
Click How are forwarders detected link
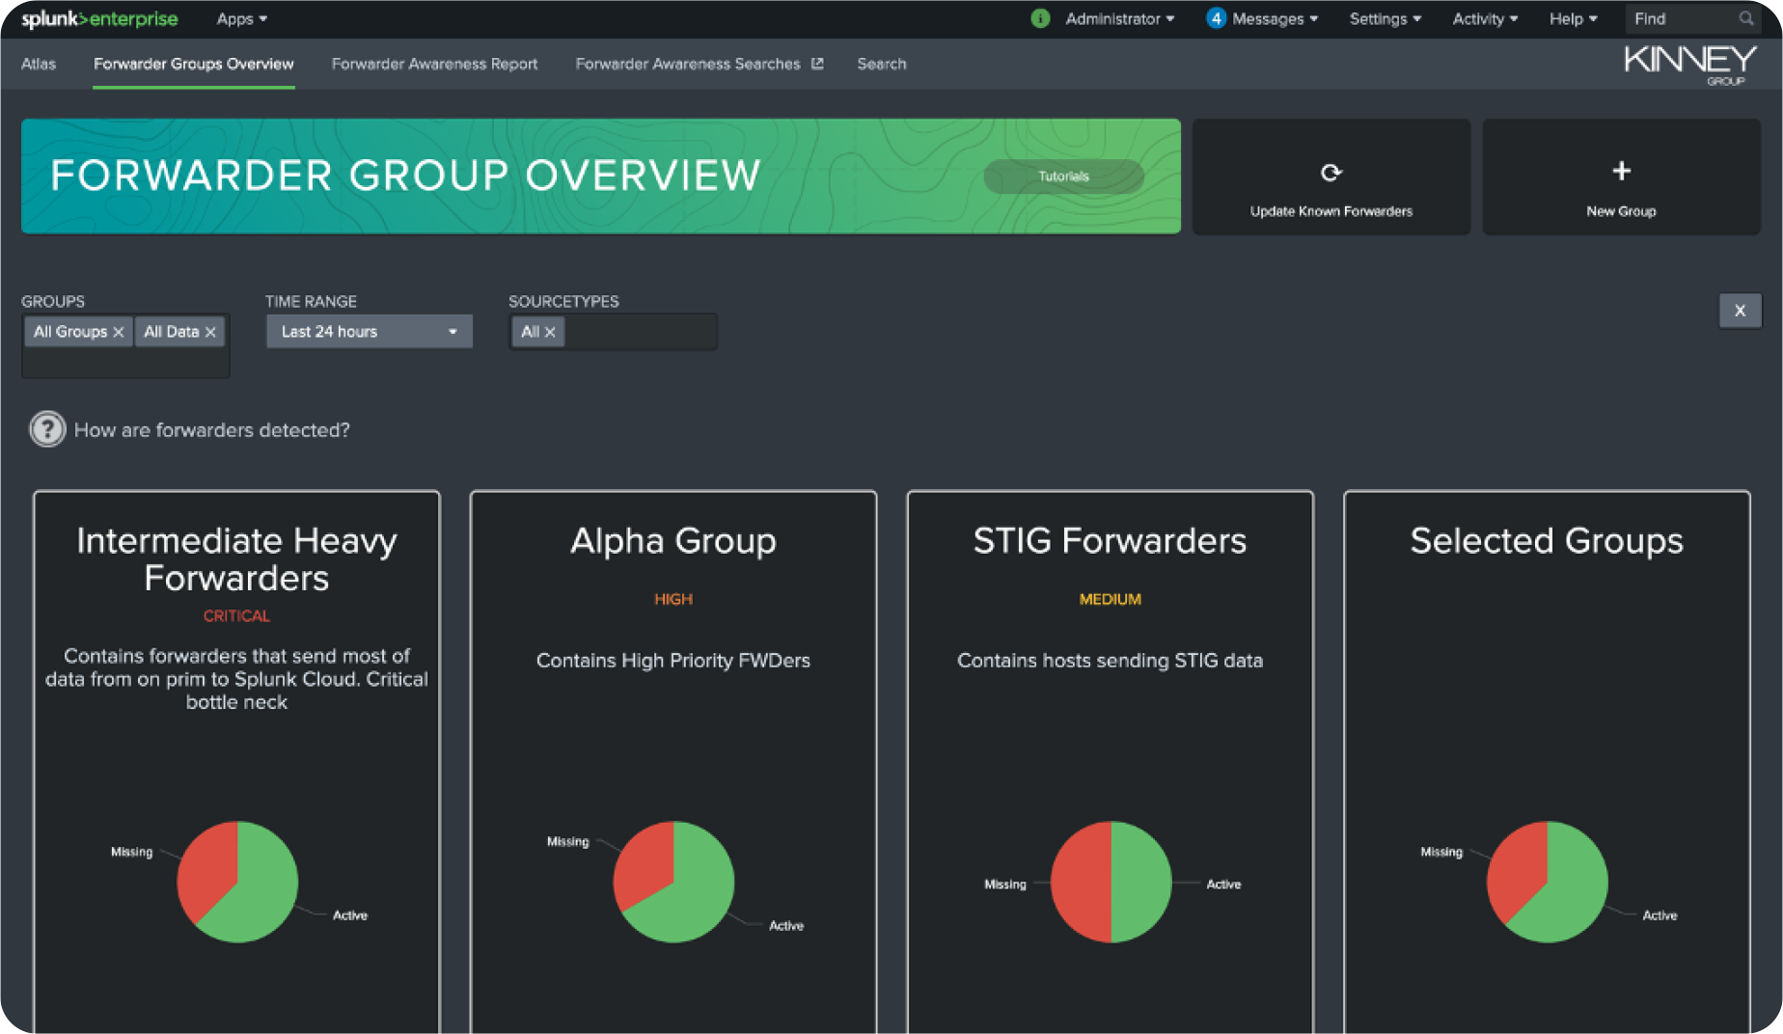[211, 430]
